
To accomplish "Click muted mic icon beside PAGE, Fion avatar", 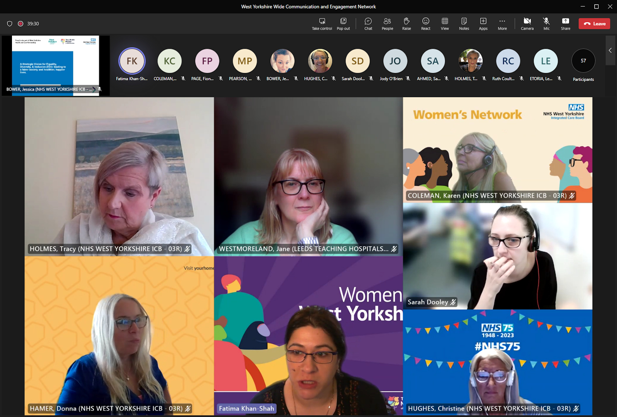I will coord(221,78).
